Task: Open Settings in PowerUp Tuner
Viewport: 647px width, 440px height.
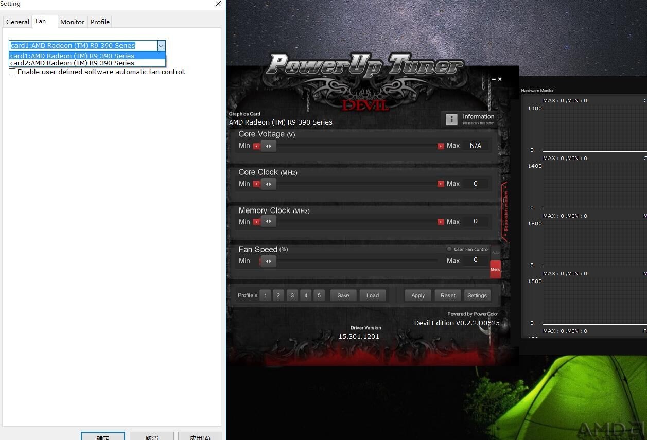Action: pyautogui.click(x=477, y=295)
